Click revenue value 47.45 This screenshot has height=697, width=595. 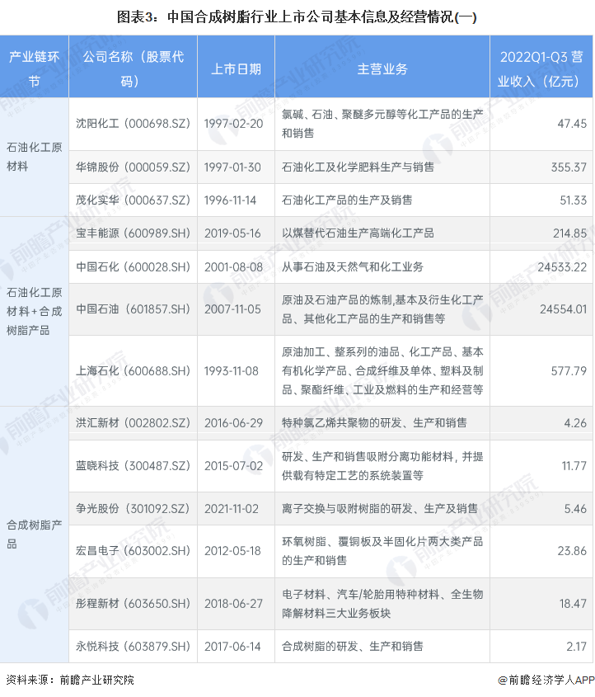tap(572, 124)
